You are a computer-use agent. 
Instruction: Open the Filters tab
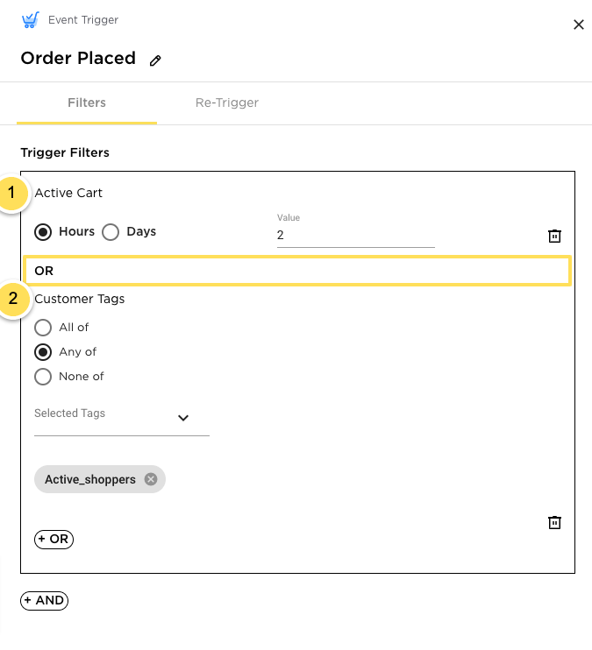point(87,102)
